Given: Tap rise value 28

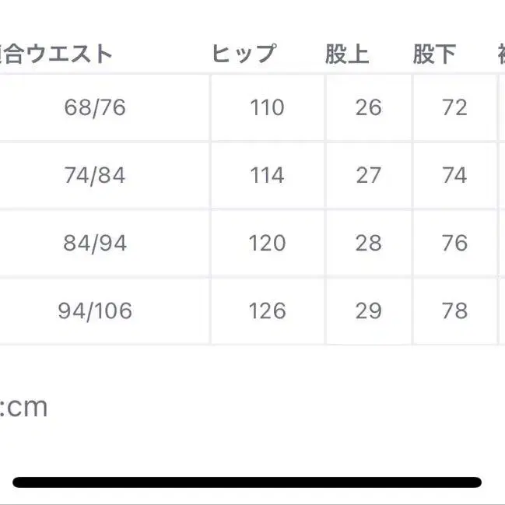Looking at the screenshot, I should [x=368, y=244].
